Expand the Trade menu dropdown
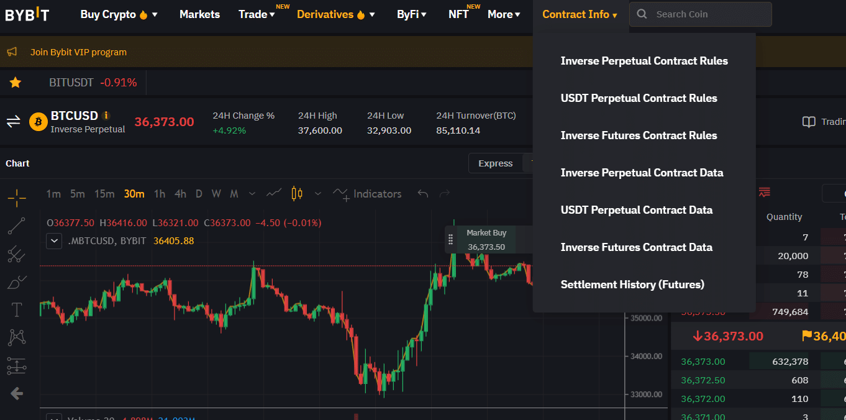The width and height of the screenshot is (846, 420). pyautogui.click(x=272, y=15)
